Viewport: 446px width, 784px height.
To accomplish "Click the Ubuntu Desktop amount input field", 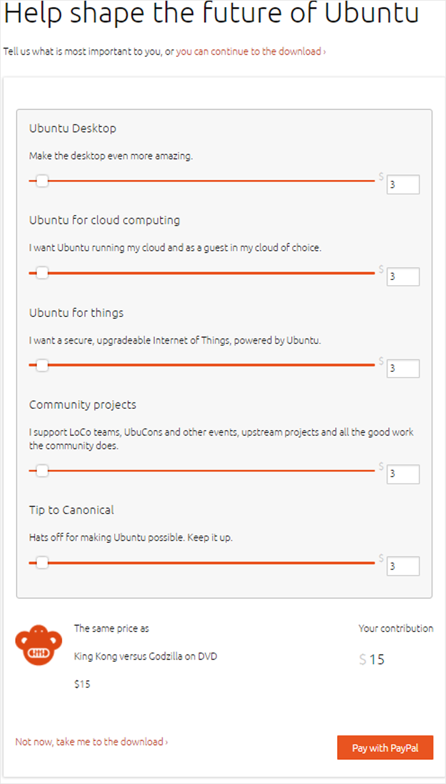I will (x=403, y=185).
